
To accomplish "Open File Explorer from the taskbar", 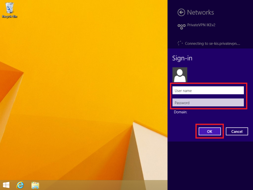I will (x=35, y=185).
